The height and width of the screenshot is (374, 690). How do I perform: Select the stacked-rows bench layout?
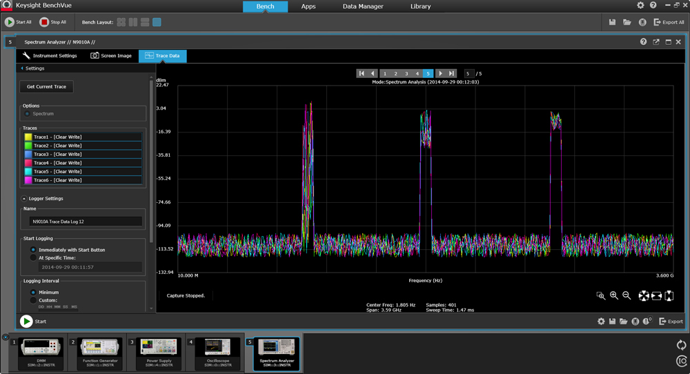[145, 23]
